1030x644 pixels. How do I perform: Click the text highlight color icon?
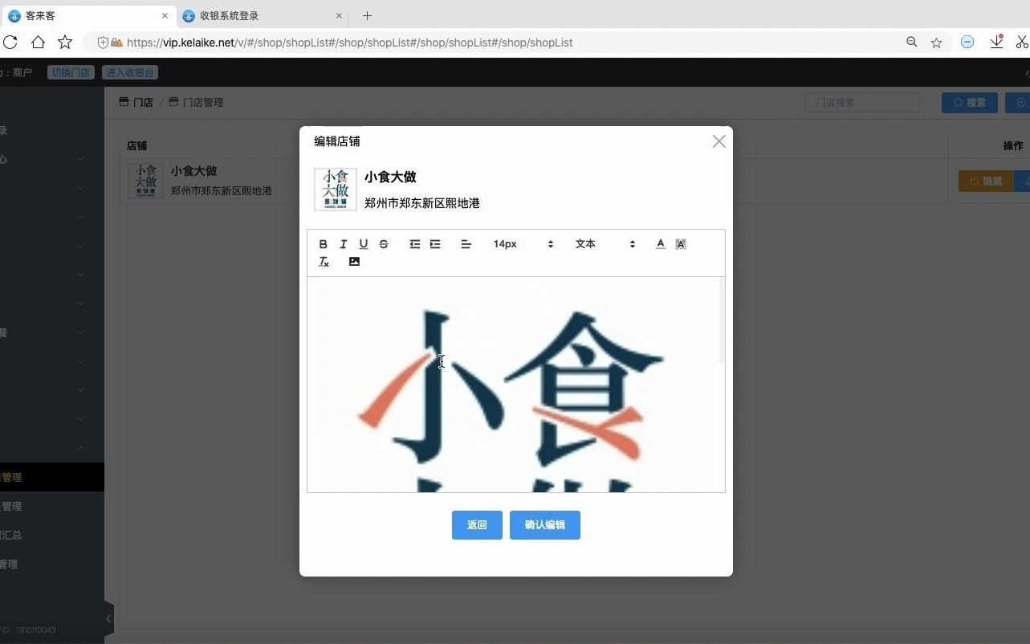point(680,244)
